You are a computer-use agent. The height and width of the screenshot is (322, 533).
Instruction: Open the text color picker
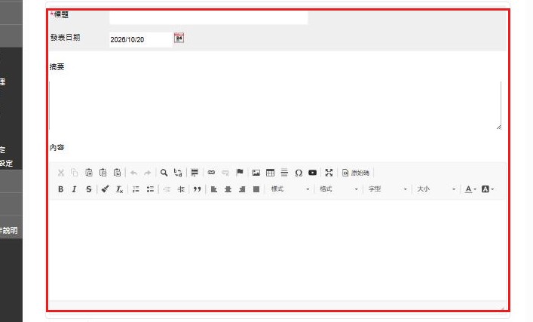click(x=470, y=189)
